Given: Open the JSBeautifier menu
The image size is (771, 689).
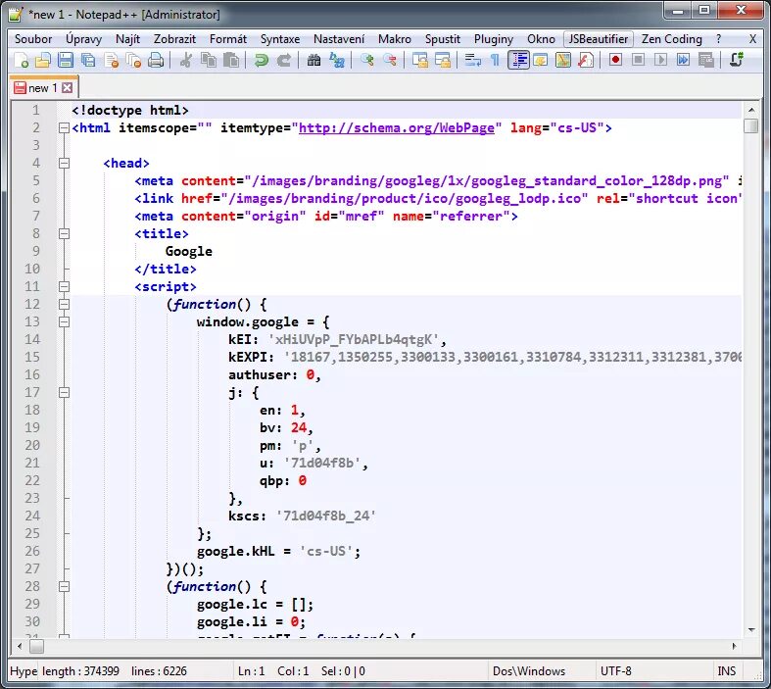Looking at the screenshot, I should [x=599, y=39].
